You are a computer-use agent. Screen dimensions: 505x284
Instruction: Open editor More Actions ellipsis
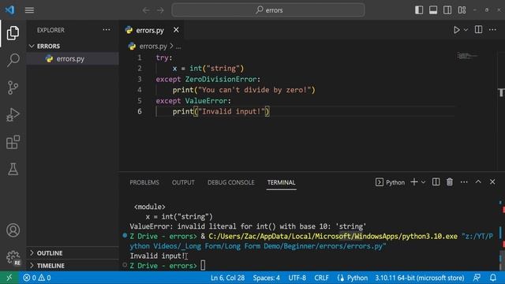(x=492, y=30)
